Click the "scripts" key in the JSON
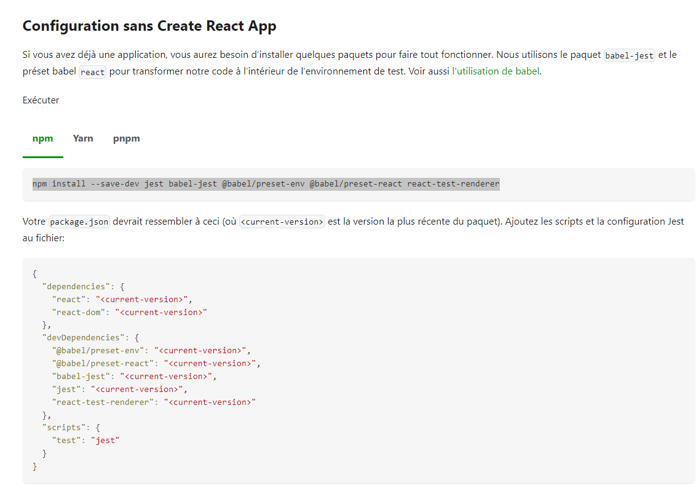696x488 pixels. point(64,428)
